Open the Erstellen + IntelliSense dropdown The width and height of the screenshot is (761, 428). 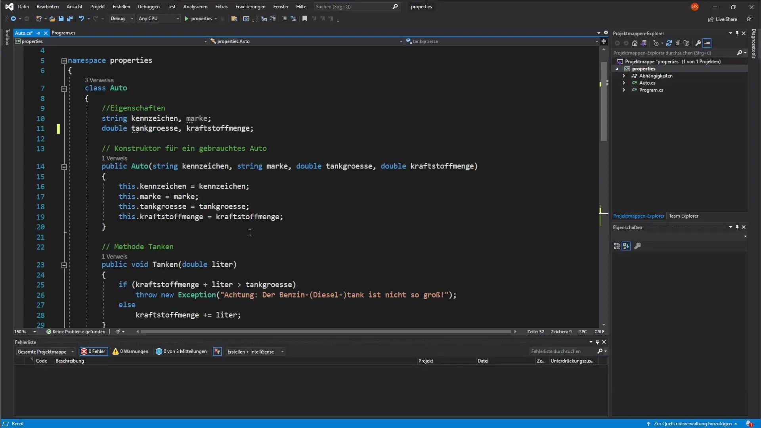[255, 352]
